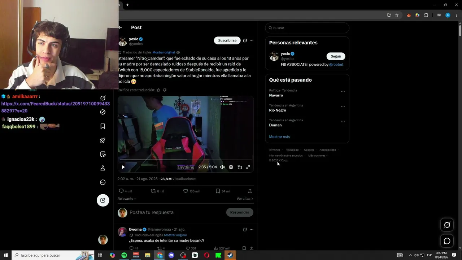The height and width of the screenshot is (260, 462).
Task: Expand Más opciones in the footer
Action: click(x=318, y=156)
